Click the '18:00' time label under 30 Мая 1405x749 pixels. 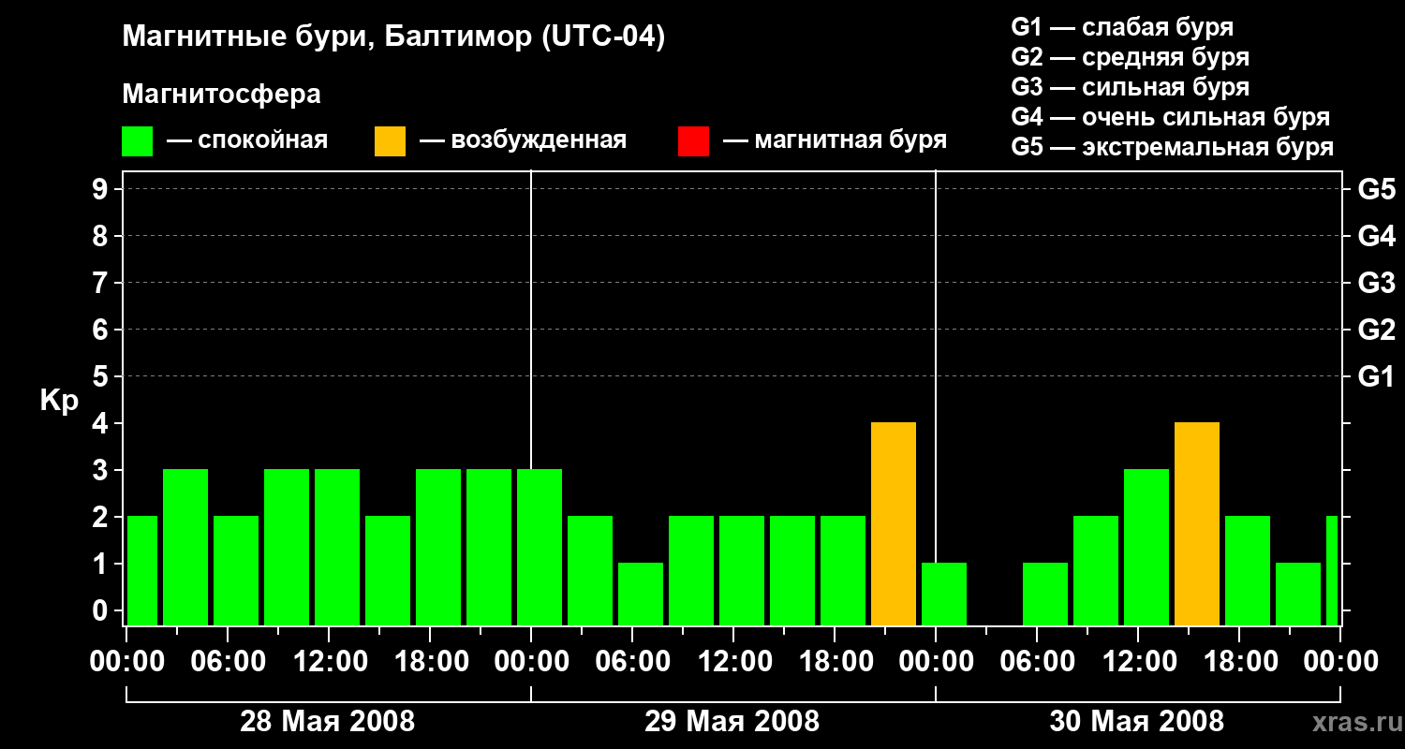pyautogui.click(x=1239, y=661)
